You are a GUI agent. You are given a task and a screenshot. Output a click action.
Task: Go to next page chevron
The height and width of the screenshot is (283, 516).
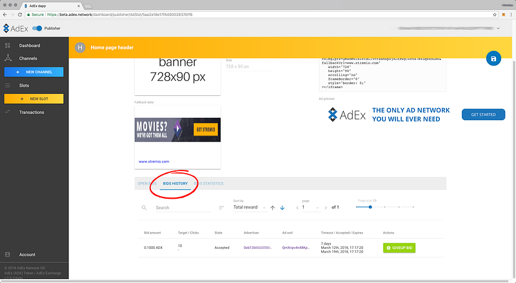[326, 208]
